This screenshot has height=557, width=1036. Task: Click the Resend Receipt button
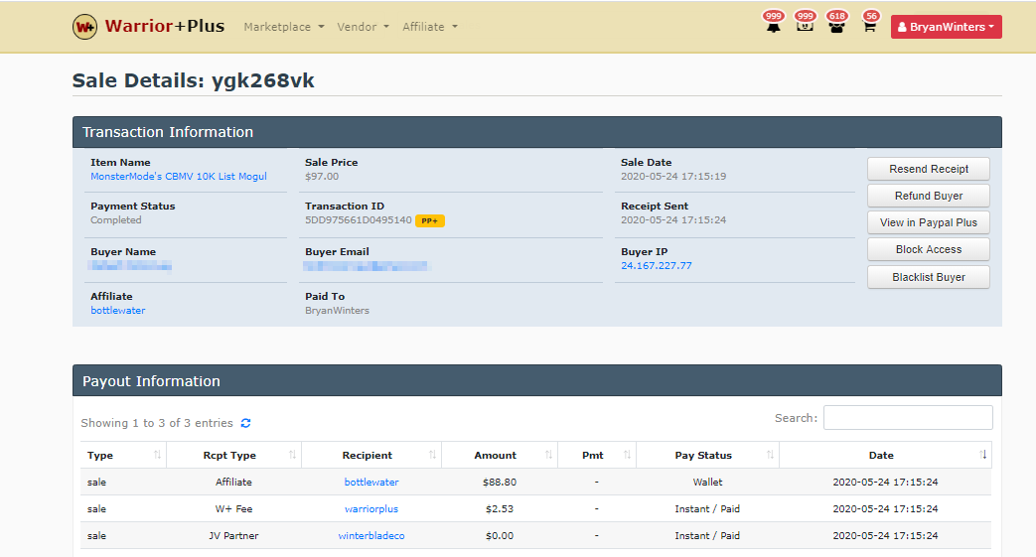pyautogui.click(x=929, y=169)
